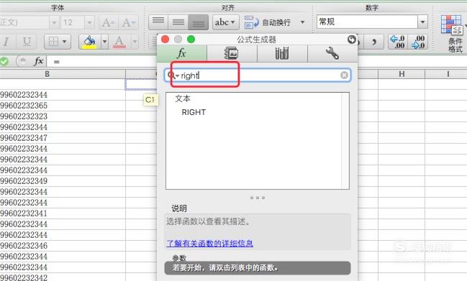Click the 文本 category heading
Viewport: 467px width, 281px height.
click(183, 98)
